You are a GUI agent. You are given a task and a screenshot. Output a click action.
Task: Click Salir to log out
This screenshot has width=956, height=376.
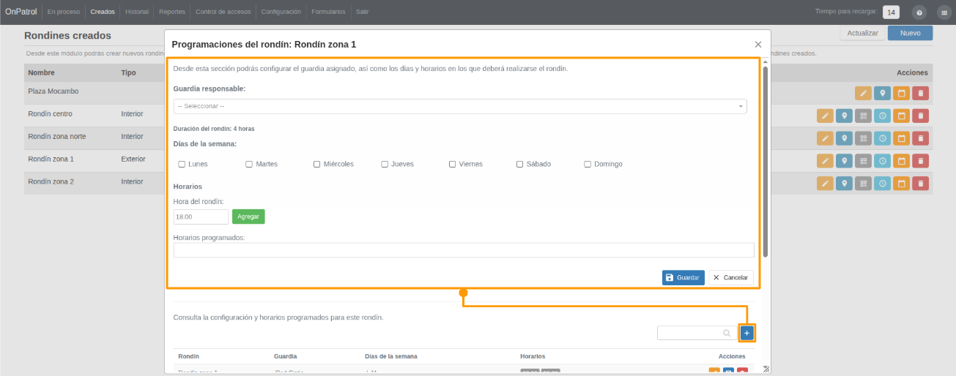coord(363,12)
